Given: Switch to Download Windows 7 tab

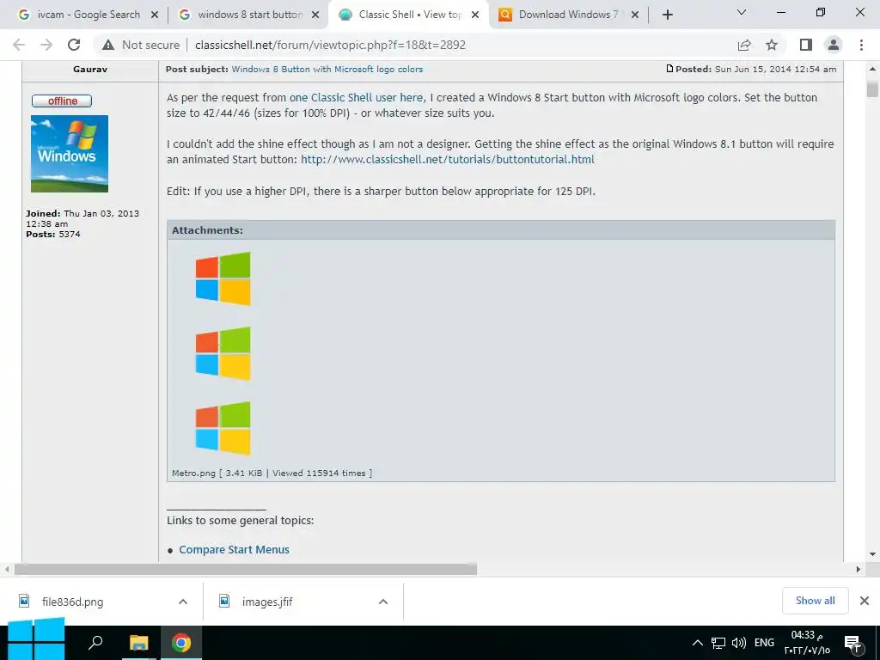Looking at the screenshot, I should coord(569,15).
